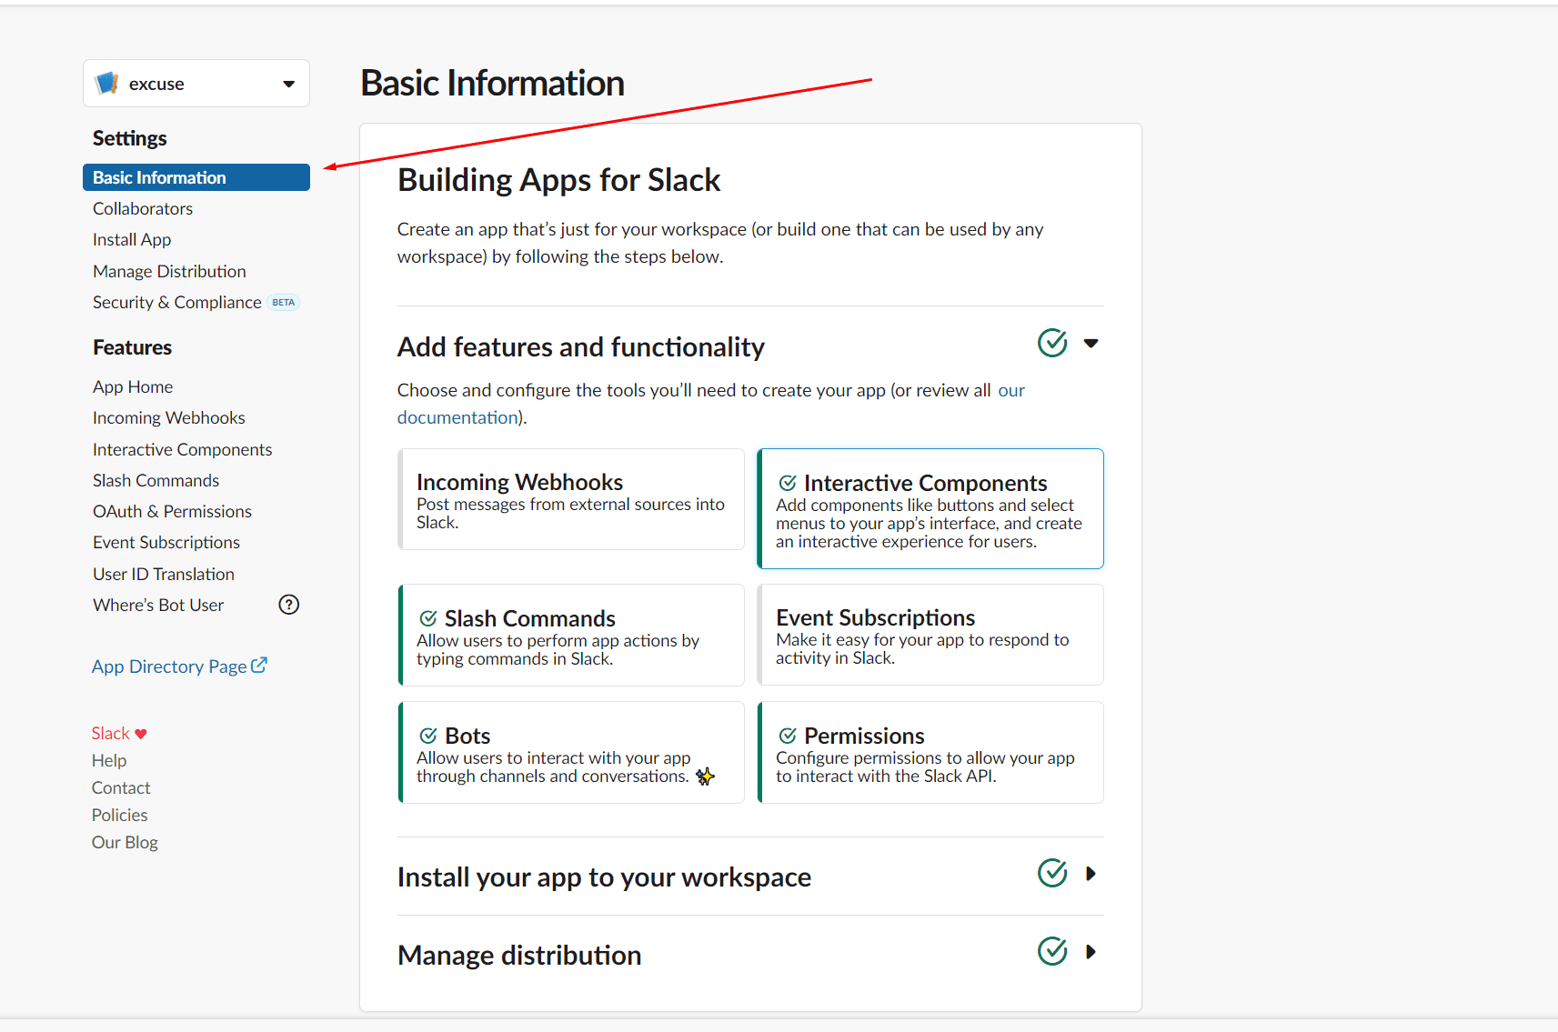Click the Add features and functionality heading
The image size is (1558, 1032).
581,346
